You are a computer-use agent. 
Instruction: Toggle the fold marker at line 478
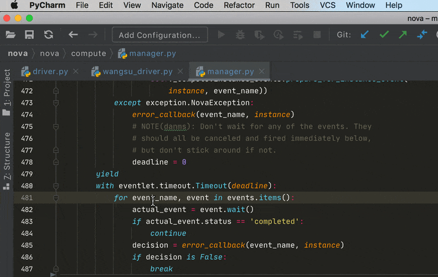tap(56, 162)
